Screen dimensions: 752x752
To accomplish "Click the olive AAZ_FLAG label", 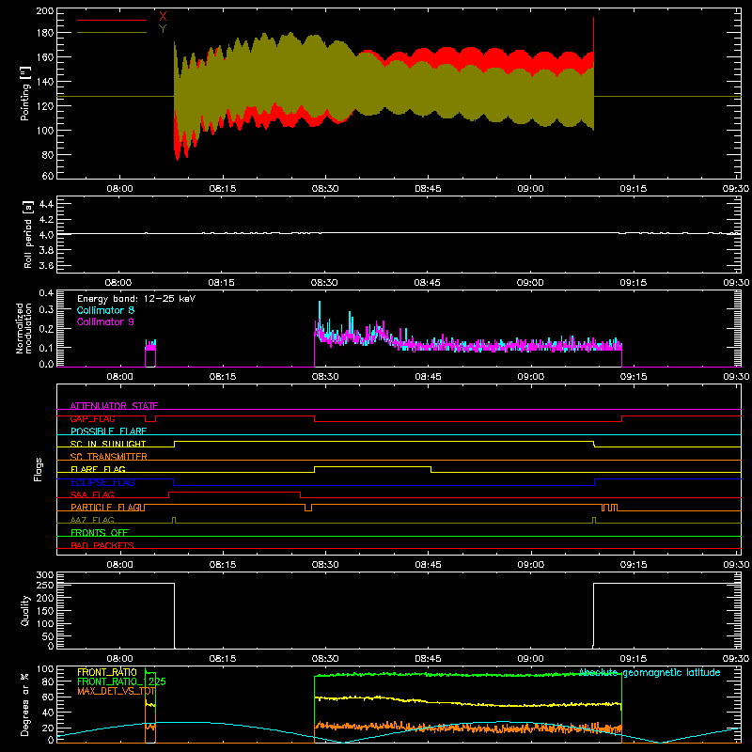I will pos(92,520).
